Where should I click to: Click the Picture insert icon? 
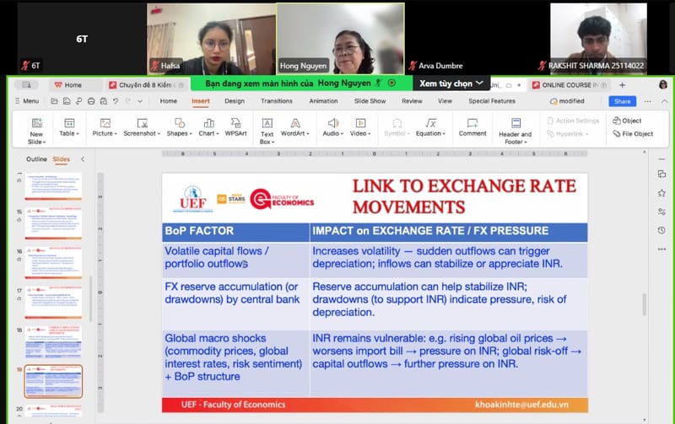103,123
